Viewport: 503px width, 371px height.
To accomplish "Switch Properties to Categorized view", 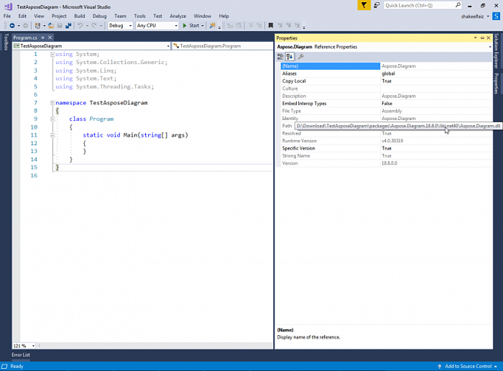I will tap(280, 57).
